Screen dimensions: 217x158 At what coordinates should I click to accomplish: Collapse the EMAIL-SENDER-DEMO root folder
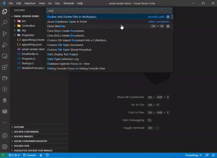(x=26, y=16)
